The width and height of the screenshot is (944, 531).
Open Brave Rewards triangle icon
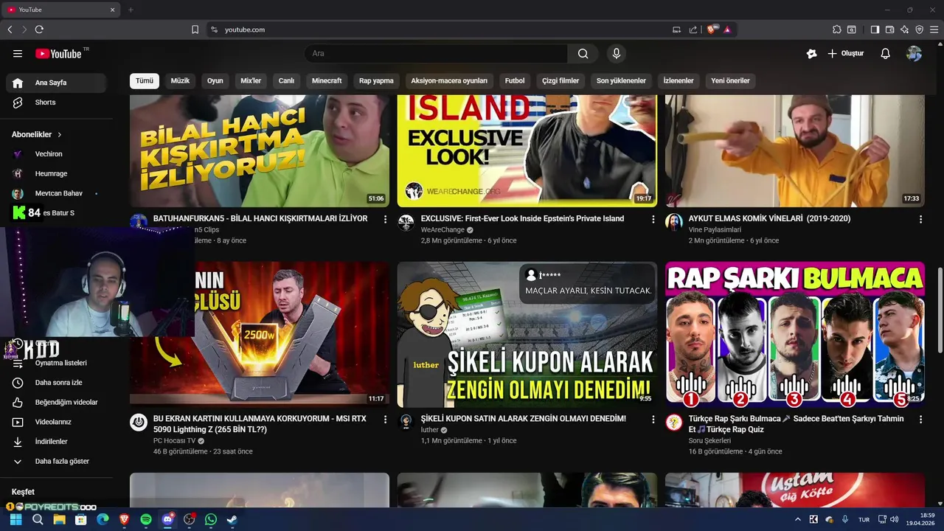pos(727,29)
